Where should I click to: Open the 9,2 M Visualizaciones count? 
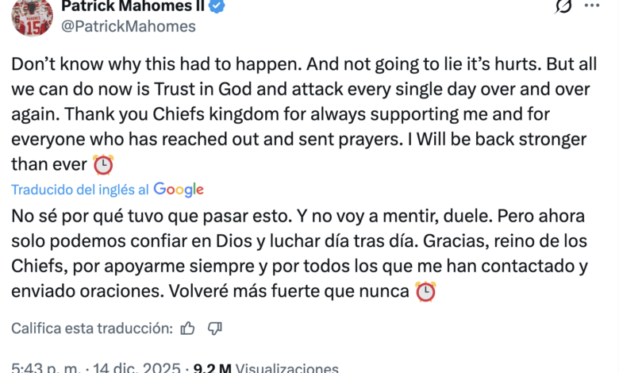pos(268,368)
